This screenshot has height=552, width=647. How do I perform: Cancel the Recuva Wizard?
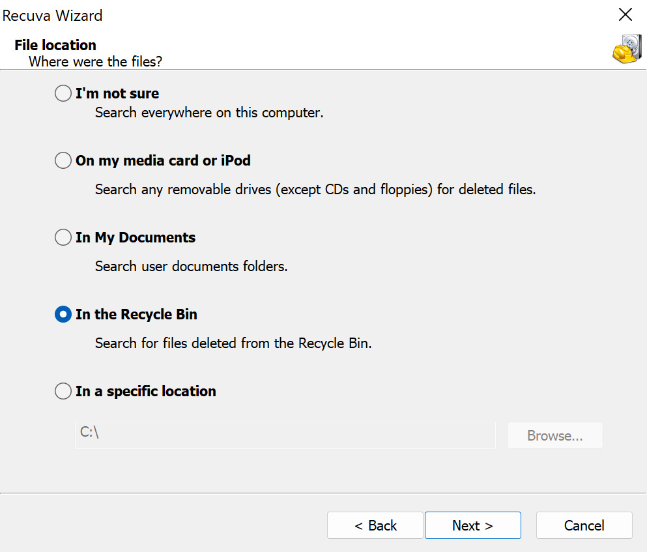point(584,525)
